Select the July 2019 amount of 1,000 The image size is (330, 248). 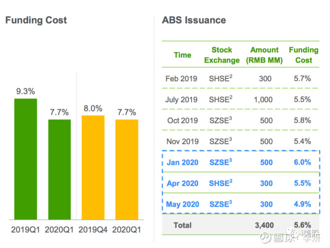tap(263, 99)
